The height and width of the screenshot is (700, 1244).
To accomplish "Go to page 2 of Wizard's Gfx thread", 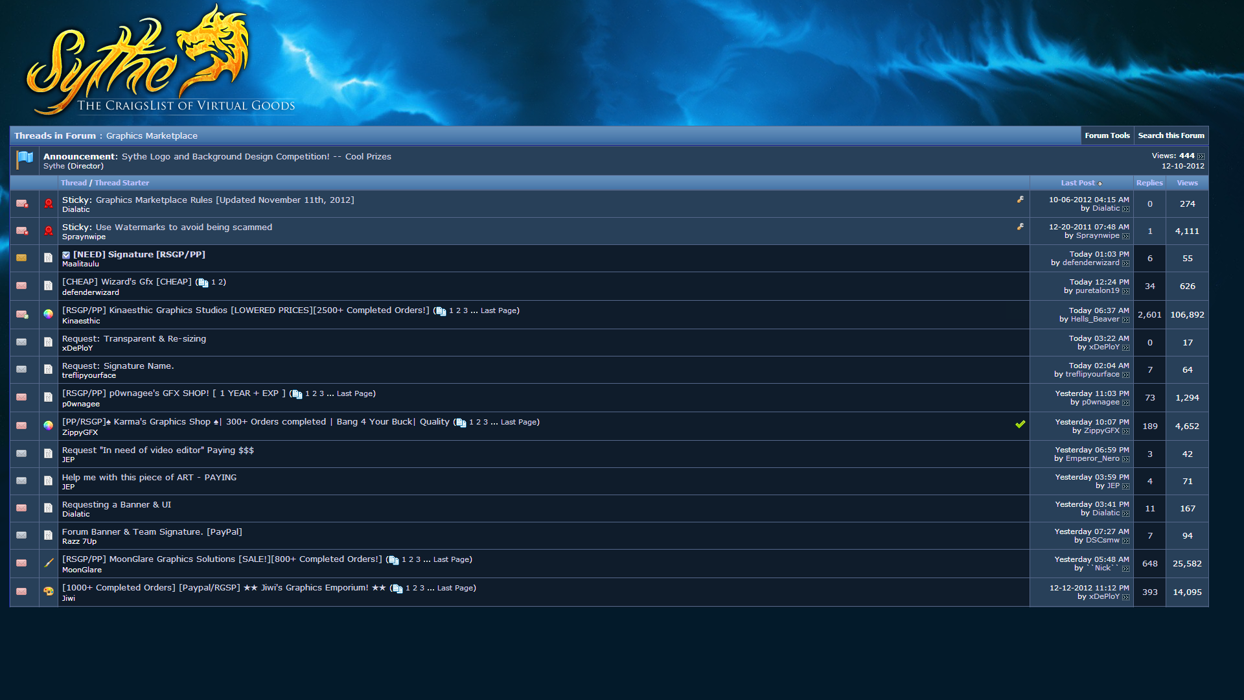I will point(220,282).
